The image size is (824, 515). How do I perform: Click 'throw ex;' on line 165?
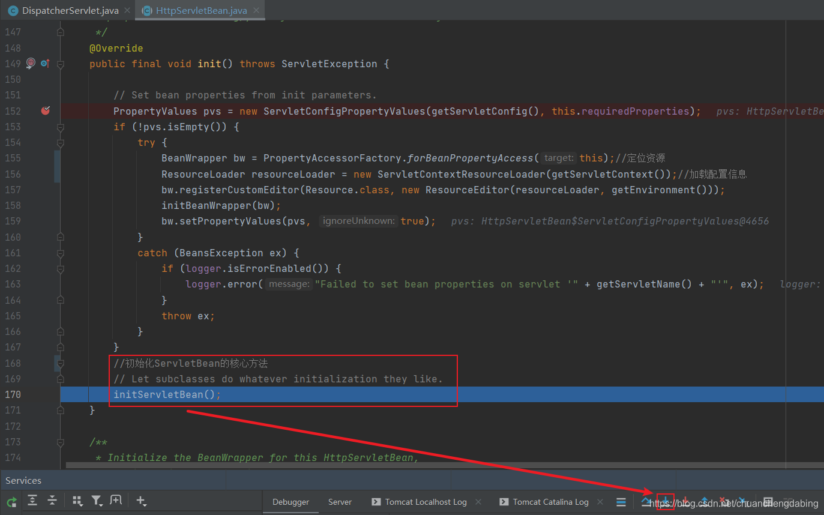click(x=188, y=316)
